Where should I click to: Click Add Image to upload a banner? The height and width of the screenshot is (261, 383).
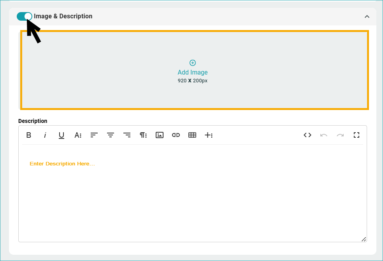tap(193, 72)
